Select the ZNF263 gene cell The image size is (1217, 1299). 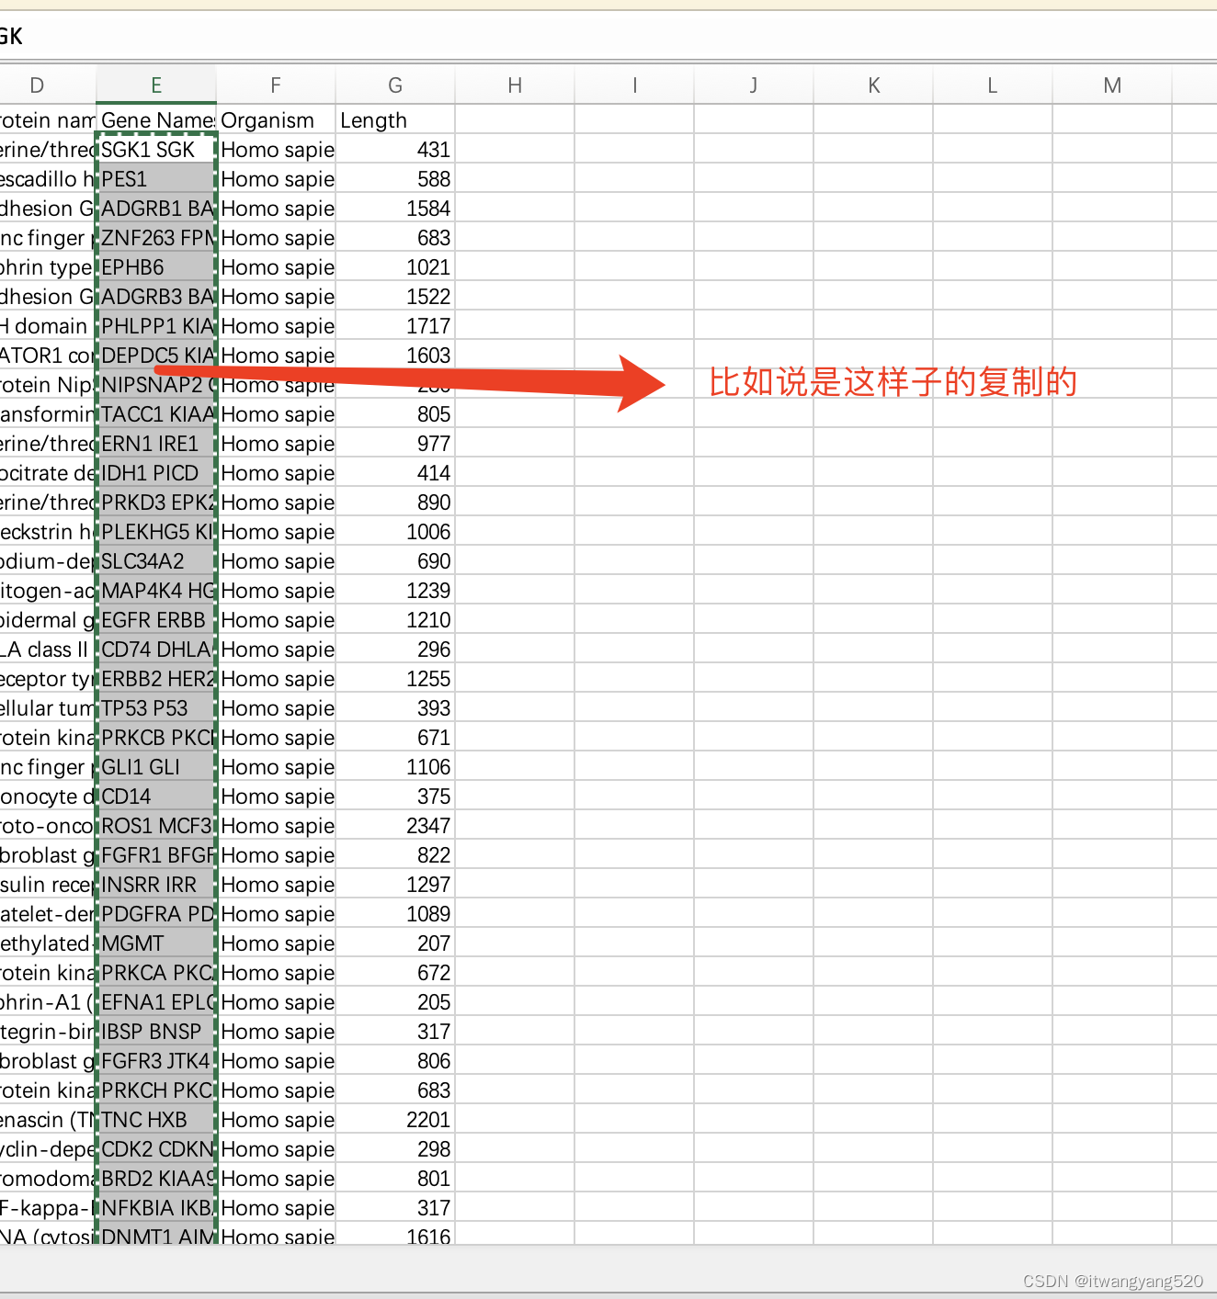(156, 237)
